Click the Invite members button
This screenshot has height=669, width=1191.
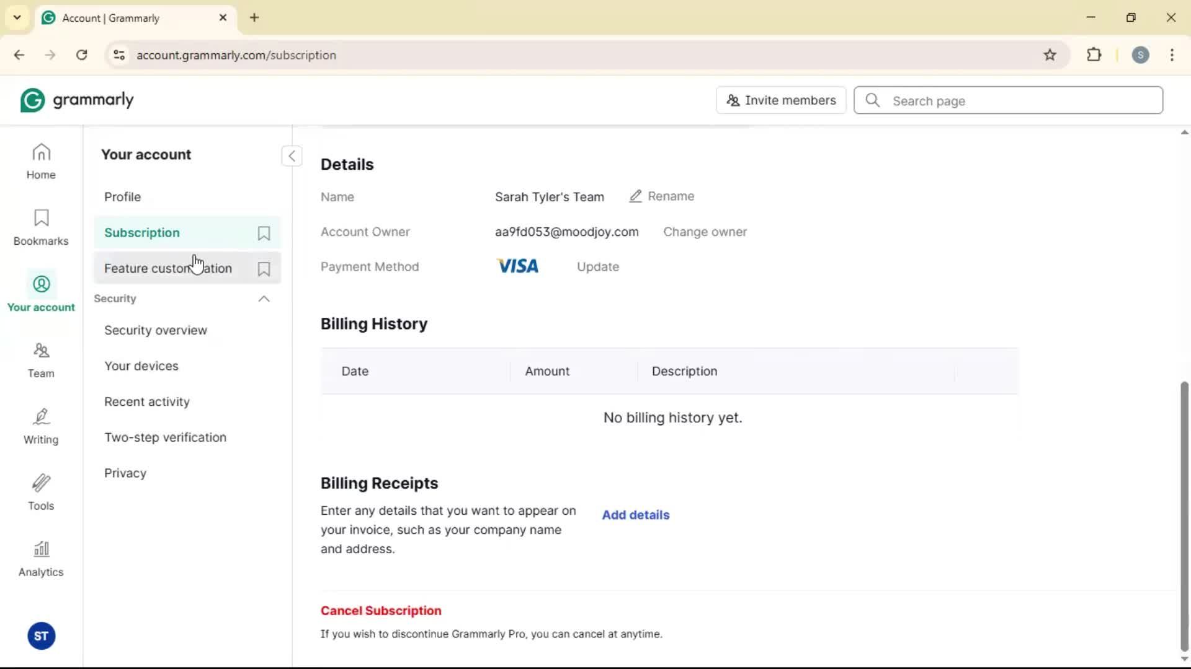coord(781,100)
